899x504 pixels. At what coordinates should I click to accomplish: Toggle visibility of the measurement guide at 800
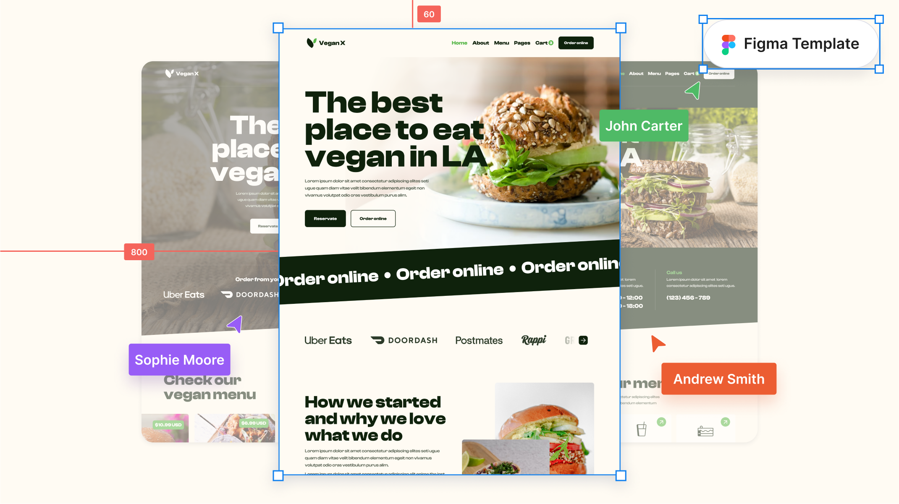click(x=138, y=251)
